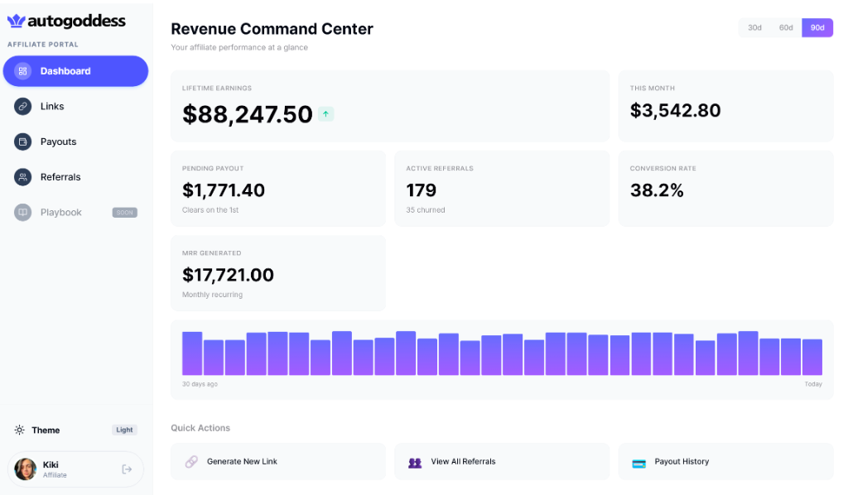Click the Pending Payout amount $1,771.40
848x495 pixels.
224,190
